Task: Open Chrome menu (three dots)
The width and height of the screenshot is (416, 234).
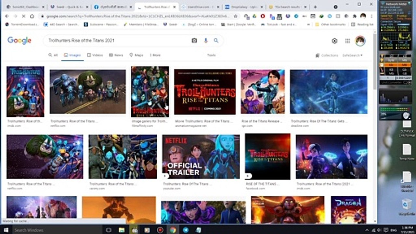Action: [x=371, y=16]
